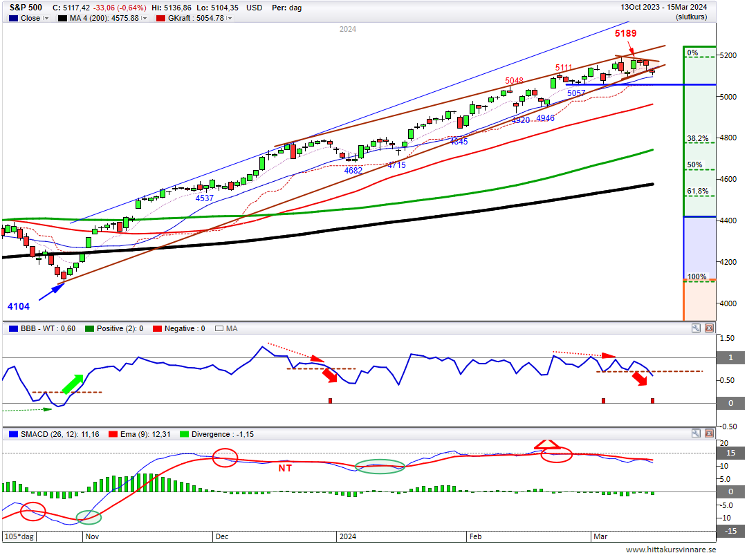Open settings wrench of BBB - WT panel

696,328
